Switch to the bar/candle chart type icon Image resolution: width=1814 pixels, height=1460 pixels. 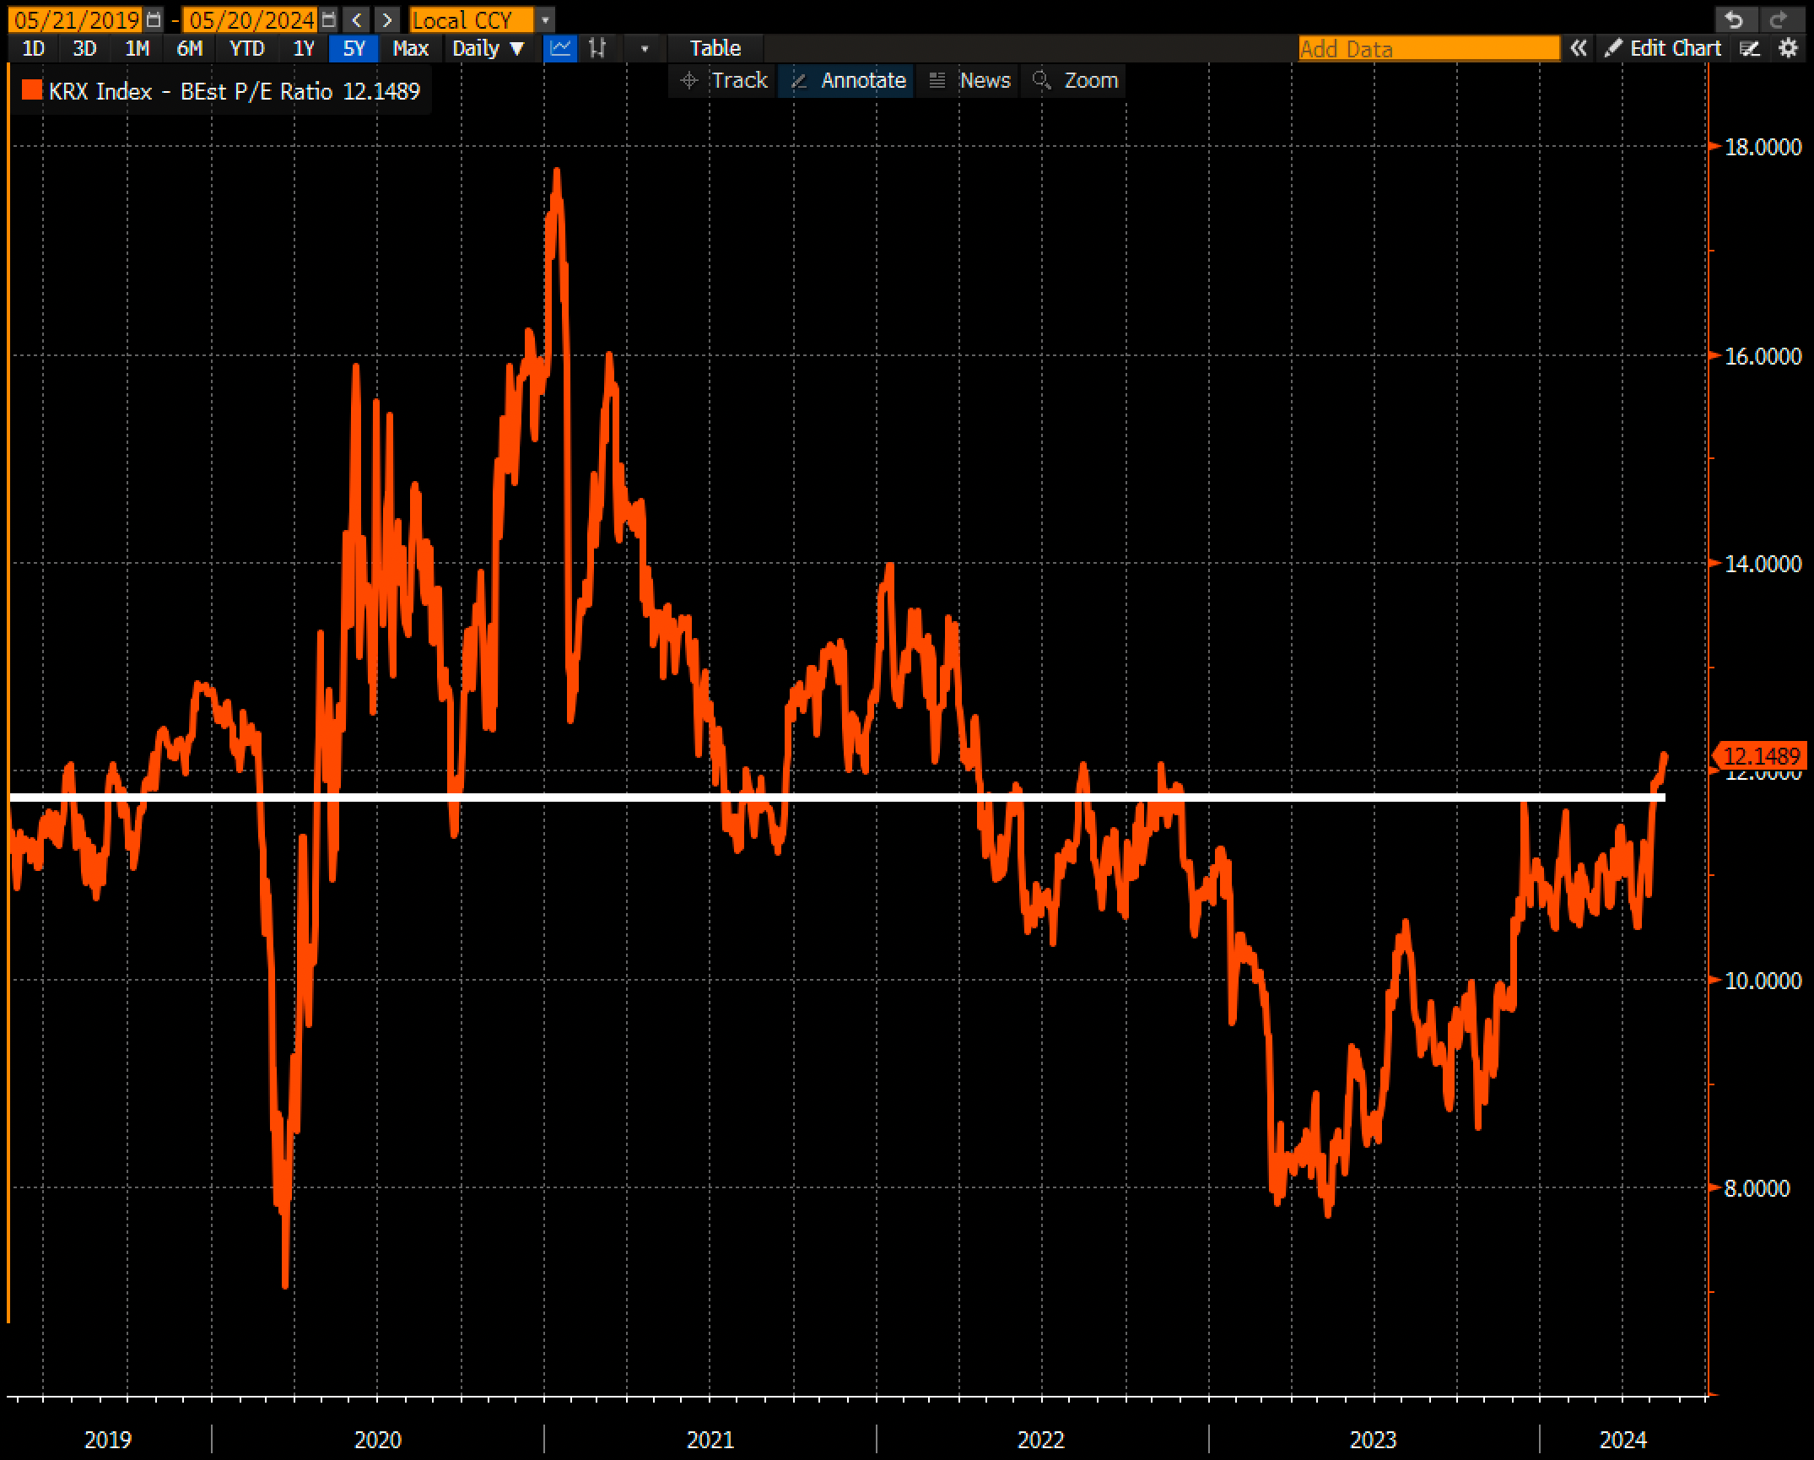(x=598, y=48)
